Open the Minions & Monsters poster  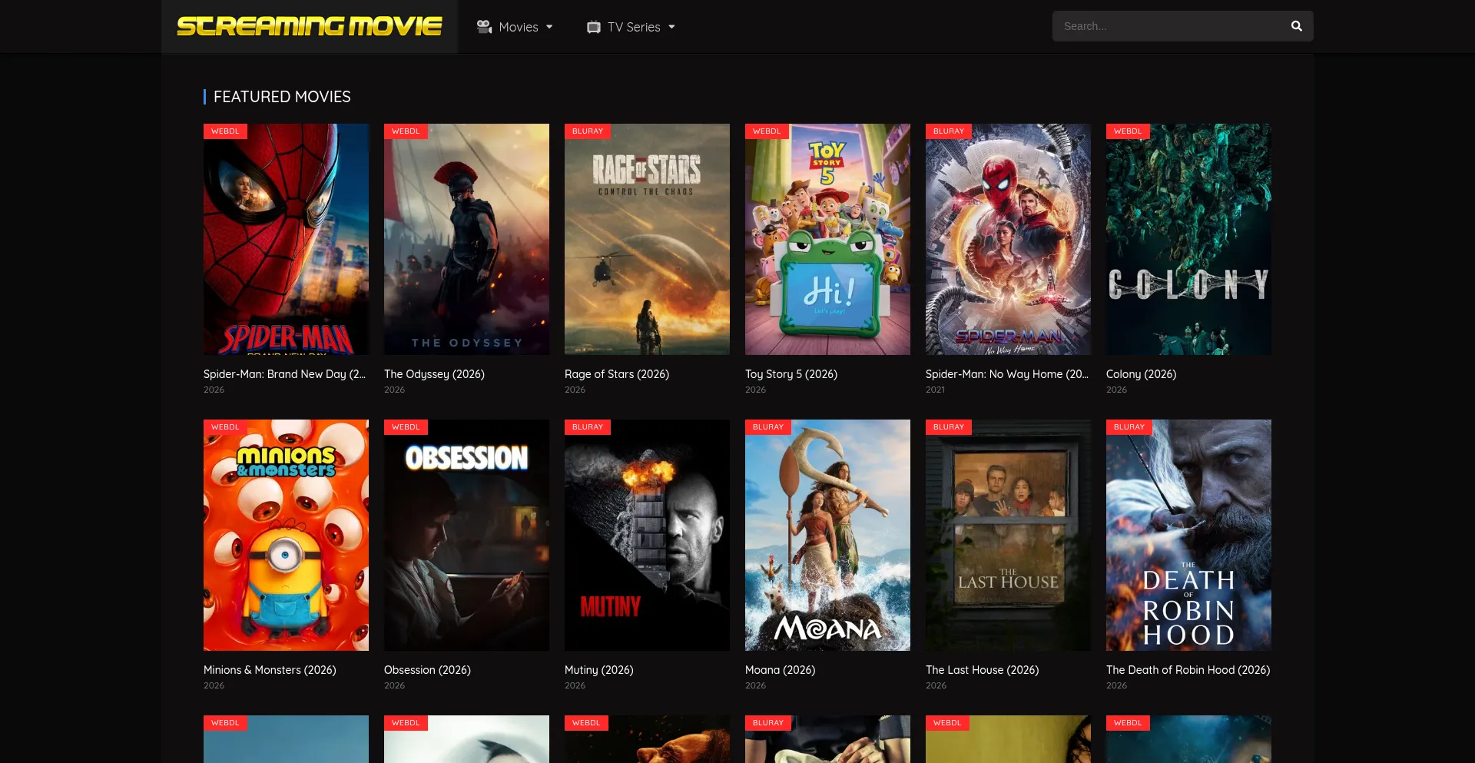[286, 535]
